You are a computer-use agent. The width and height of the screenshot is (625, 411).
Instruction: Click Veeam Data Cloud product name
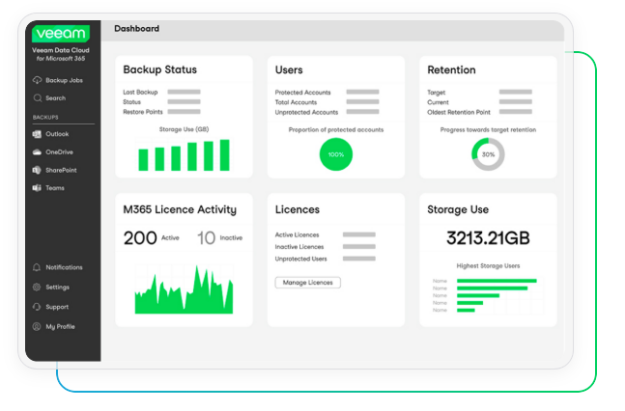coord(61,50)
